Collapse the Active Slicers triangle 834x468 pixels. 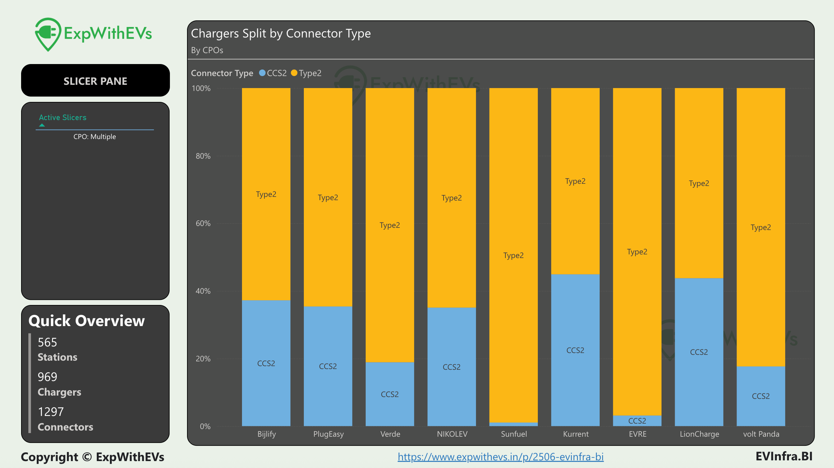pos(42,125)
